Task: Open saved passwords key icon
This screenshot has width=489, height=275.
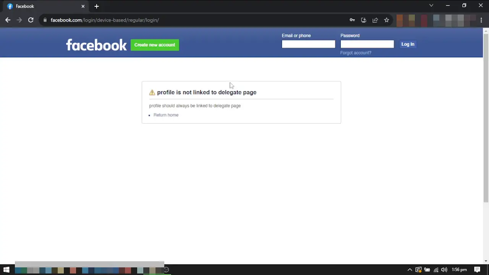Action: tap(352, 20)
